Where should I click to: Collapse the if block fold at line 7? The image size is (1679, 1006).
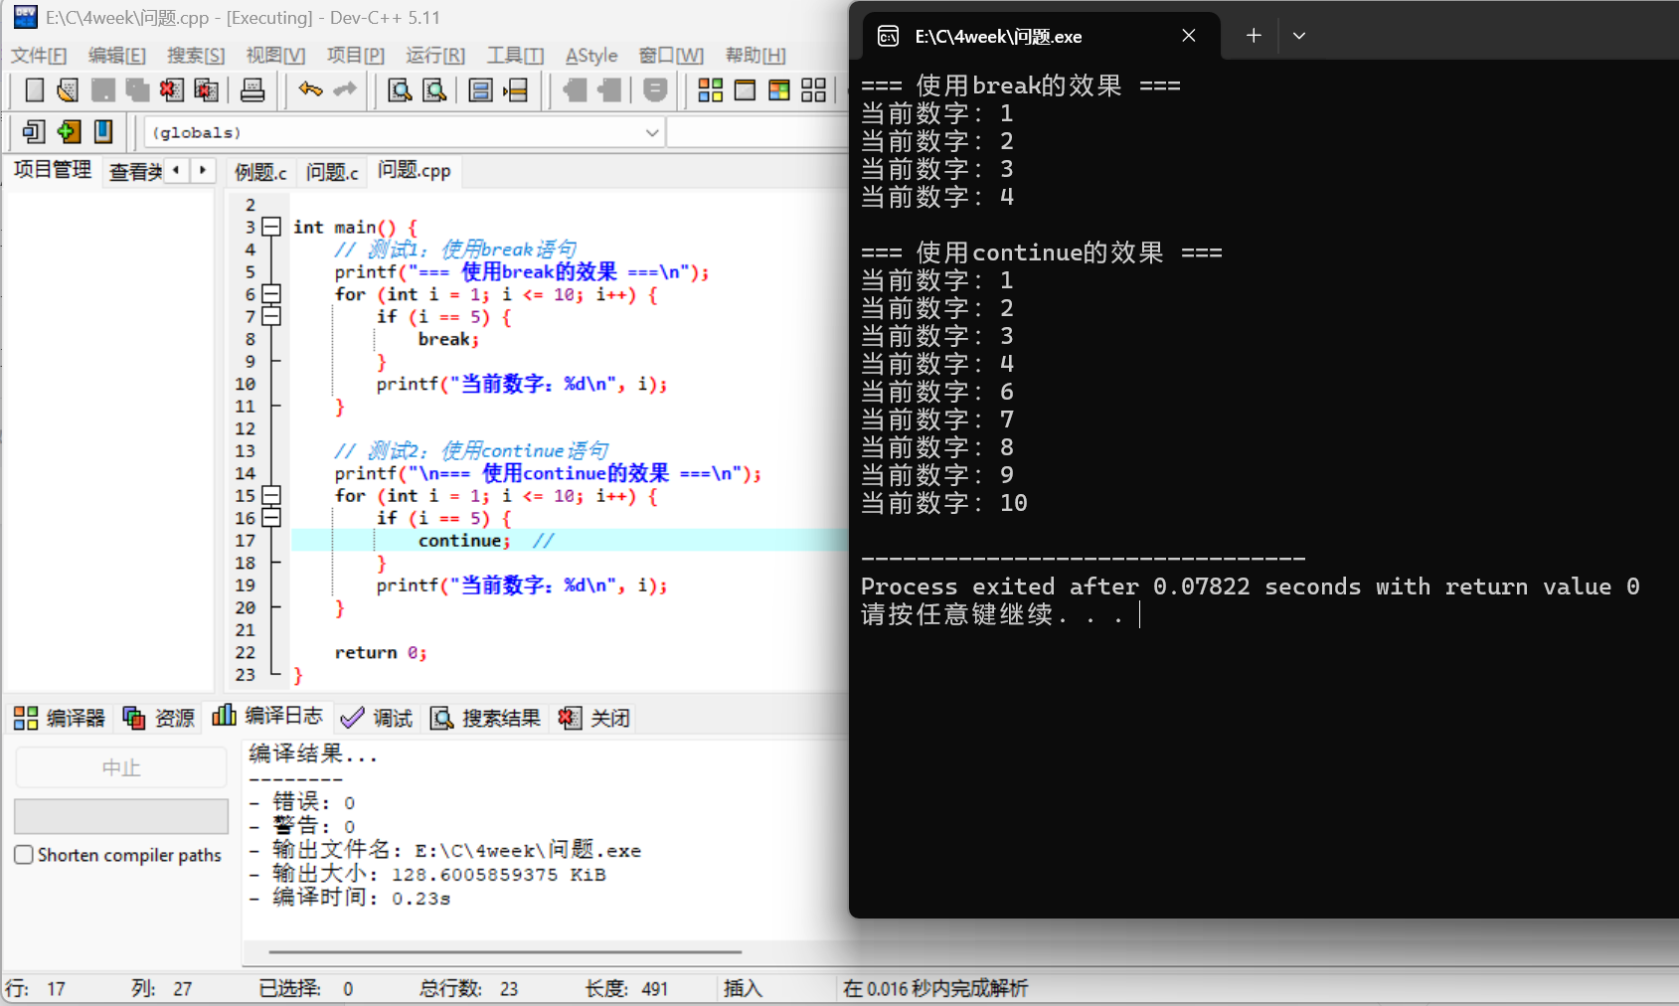(271, 316)
